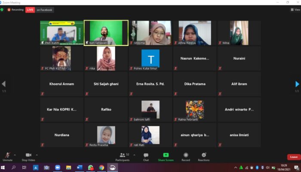Viewport: 301px width, 172px height.
Task: Select Mina video tile
Action: pyautogui.click(x=239, y=33)
